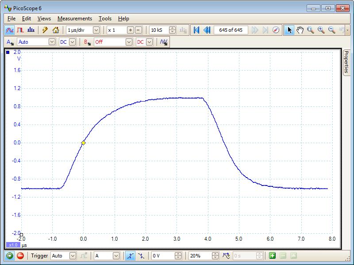354x265 pixels.
Task: Expand the toolbar overflow arrow
Action: (348, 30)
